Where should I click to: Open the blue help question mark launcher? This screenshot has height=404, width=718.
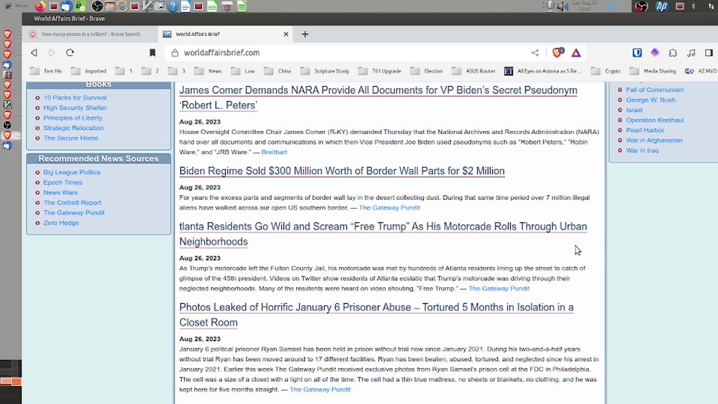(x=173, y=6)
